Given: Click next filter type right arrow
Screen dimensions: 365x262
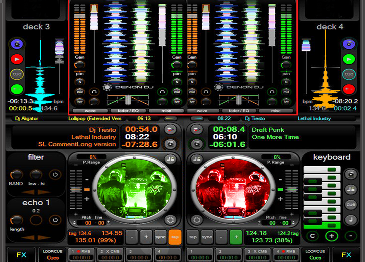Looking at the screenshot, I should 44,192.
